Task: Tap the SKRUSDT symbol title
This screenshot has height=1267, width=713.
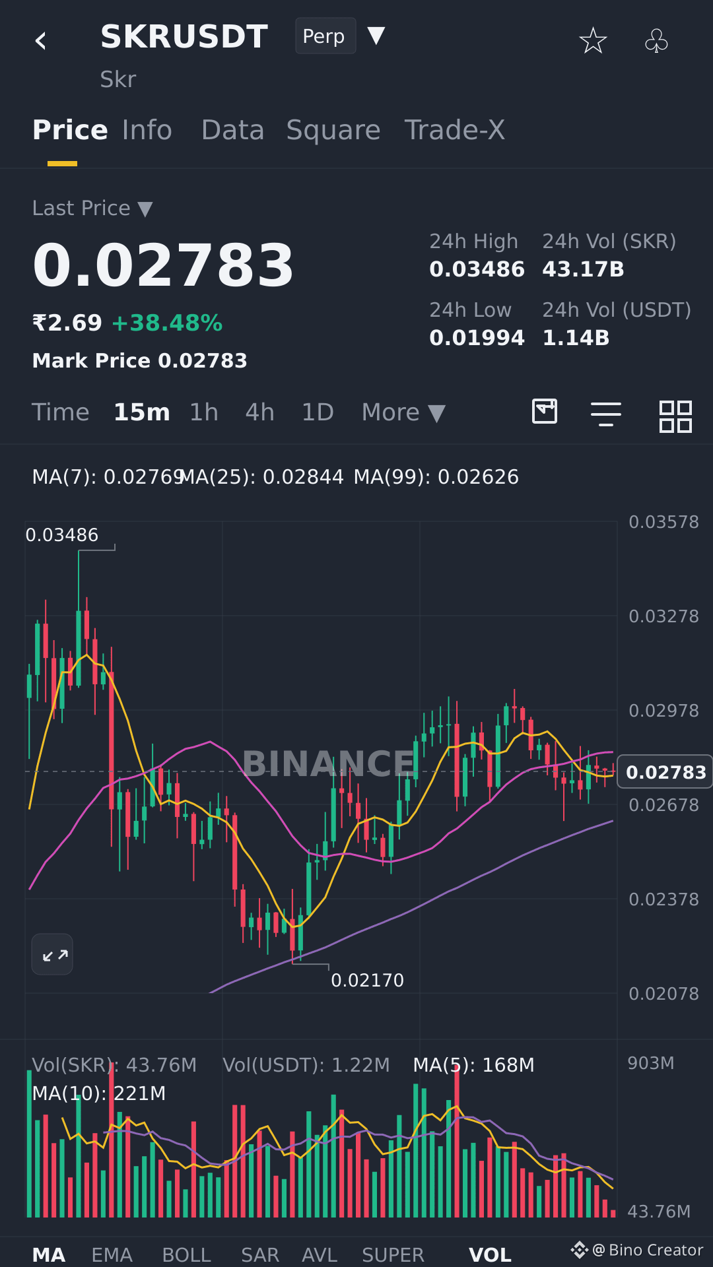Action: (184, 36)
